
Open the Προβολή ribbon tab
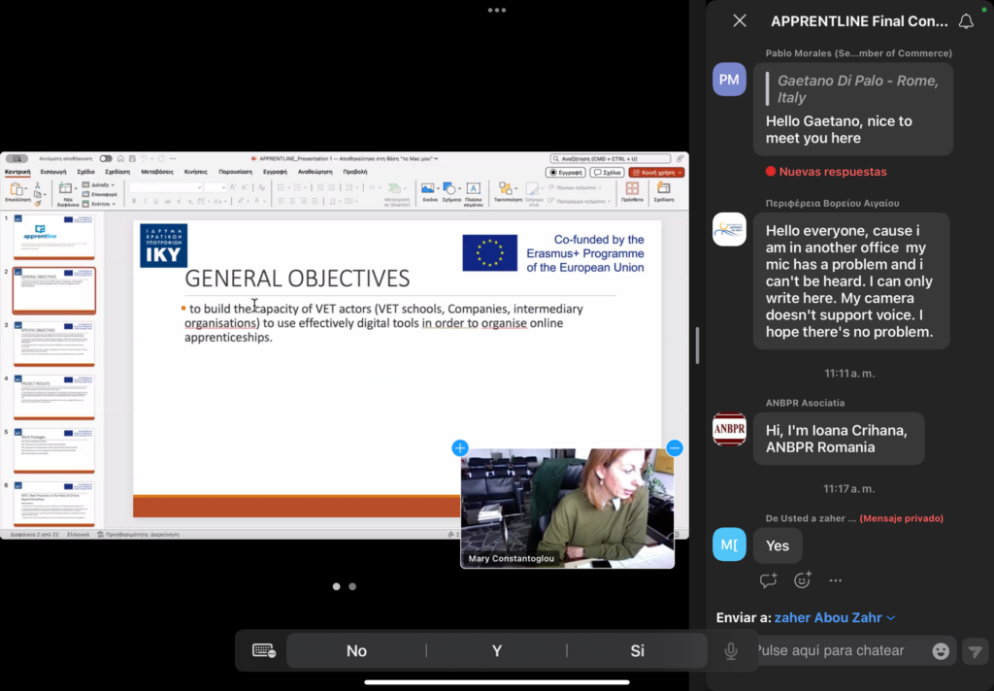(355, 171)
